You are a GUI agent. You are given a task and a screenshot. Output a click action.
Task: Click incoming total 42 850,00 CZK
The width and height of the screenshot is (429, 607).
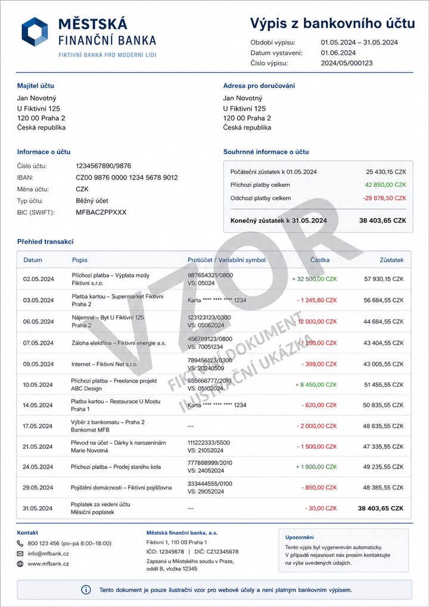(386, 184)
